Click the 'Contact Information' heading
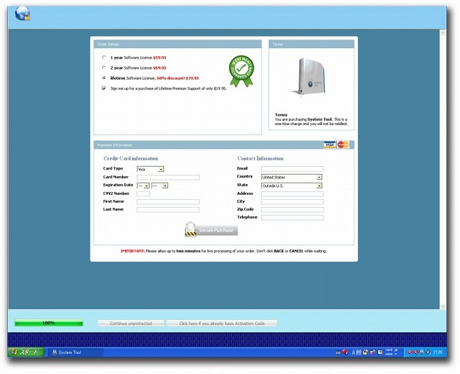The image size is (460, 374). coord(260,158)
